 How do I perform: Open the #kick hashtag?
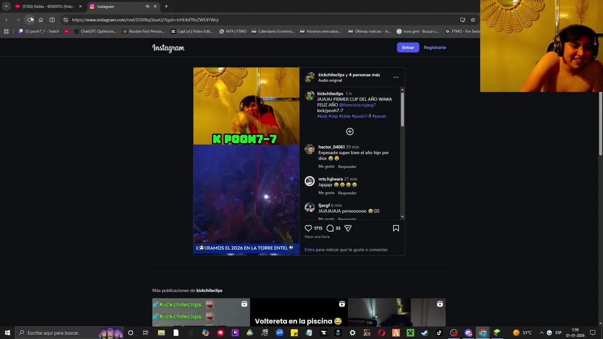(322, 116)
